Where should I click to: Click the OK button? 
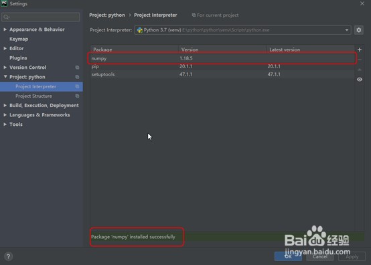[x=288, y=256]
